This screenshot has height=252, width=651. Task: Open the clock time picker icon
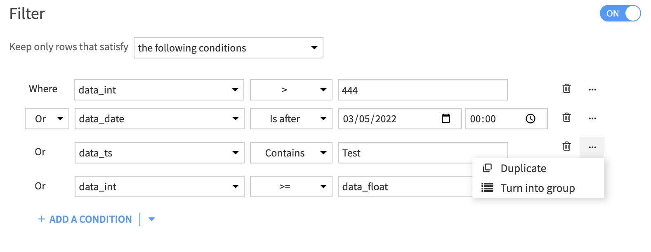point(531,119)
